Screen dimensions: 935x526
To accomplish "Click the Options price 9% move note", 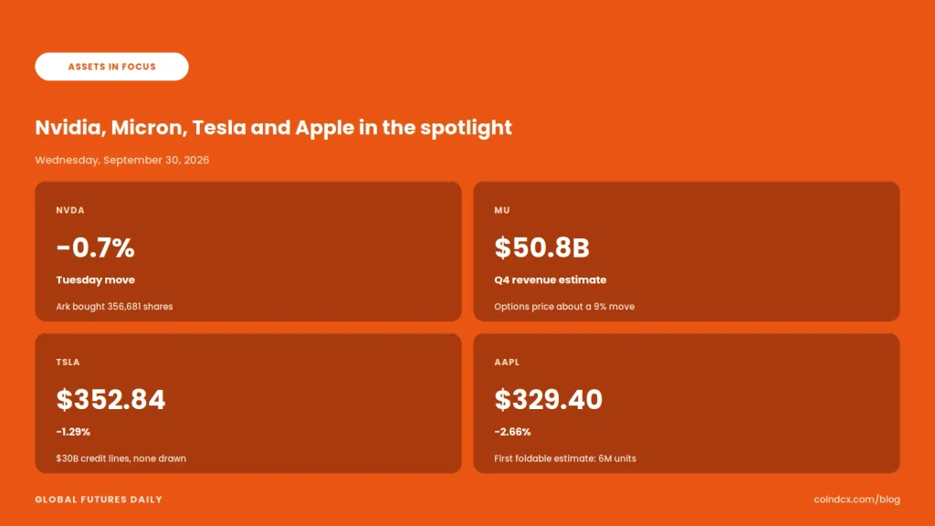I will point(564,307).
